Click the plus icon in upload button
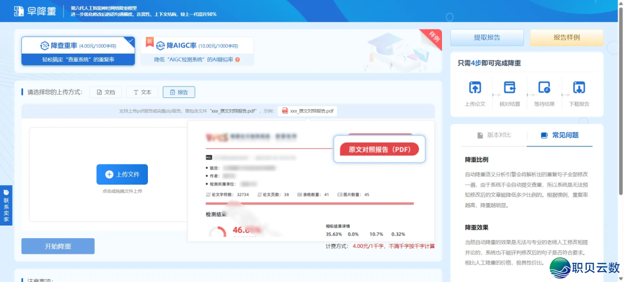Screen dimensions: 624x282 click(109, 174)
